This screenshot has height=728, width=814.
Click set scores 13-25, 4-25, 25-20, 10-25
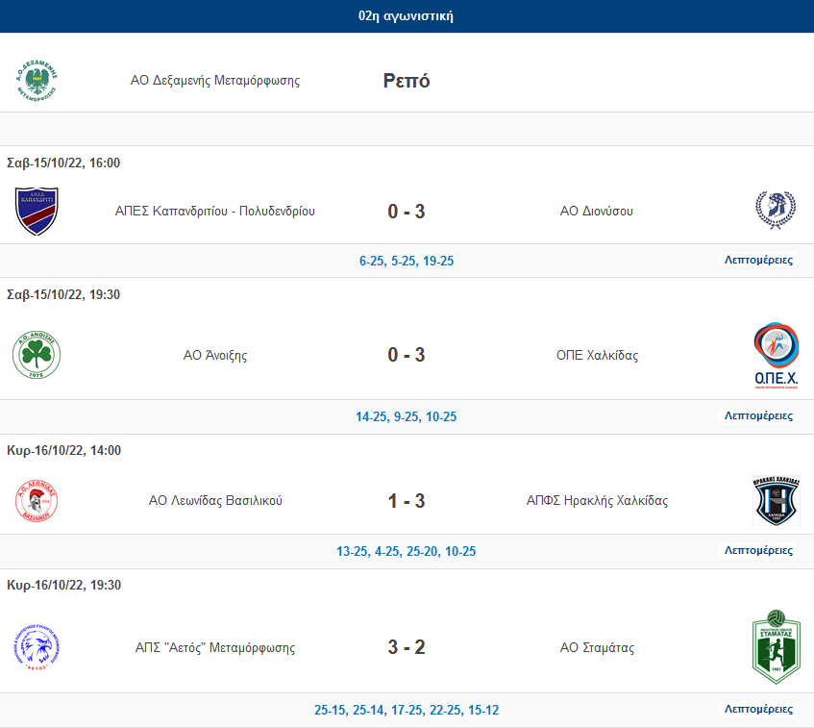click(406, 551)
